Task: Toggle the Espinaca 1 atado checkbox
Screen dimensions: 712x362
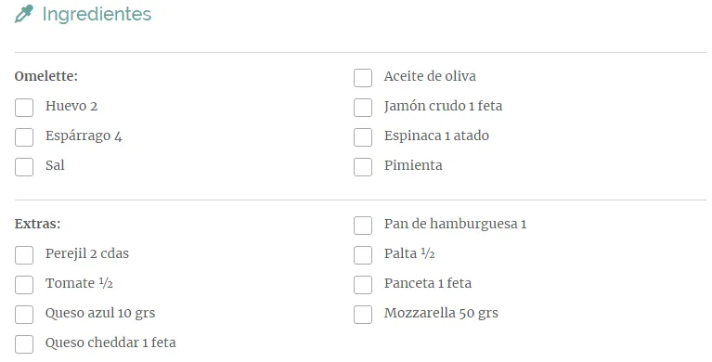Action: tap(363, 137)
